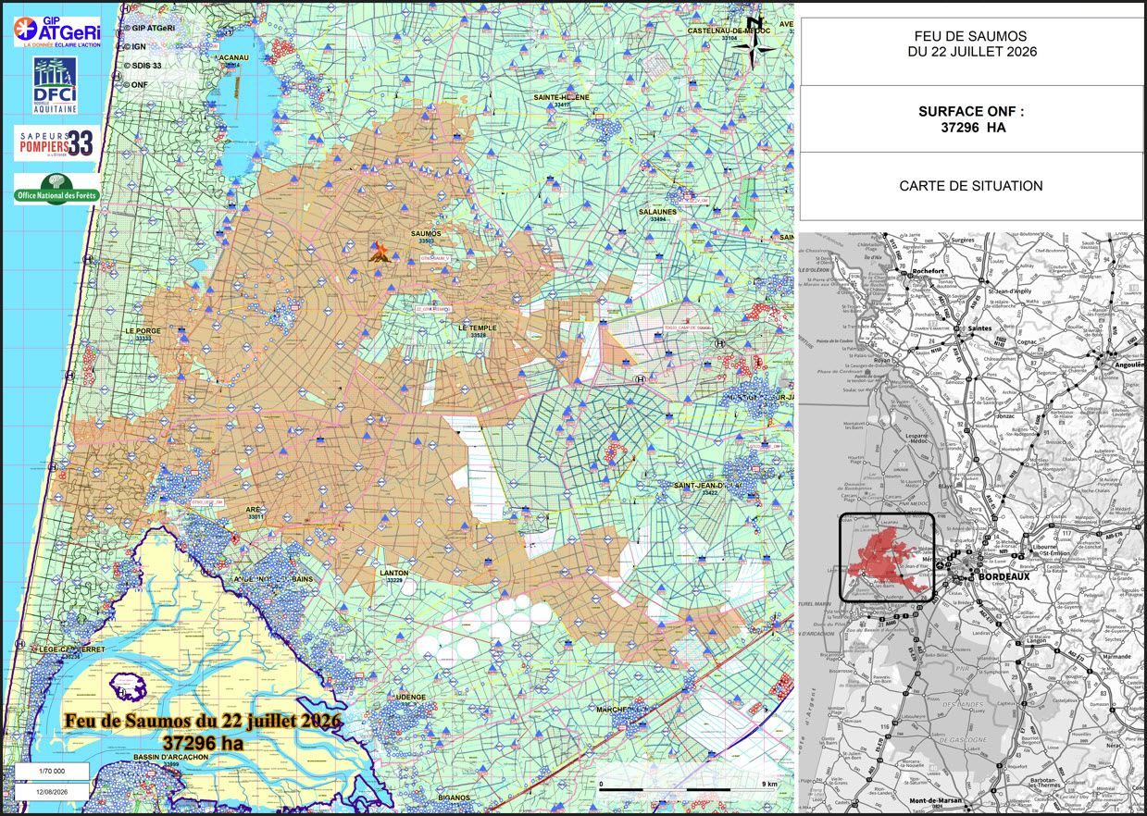1147x816 pixels.
Task: Click the Sapeurs Pompiers 33 logo
Action: coord(57,143)
